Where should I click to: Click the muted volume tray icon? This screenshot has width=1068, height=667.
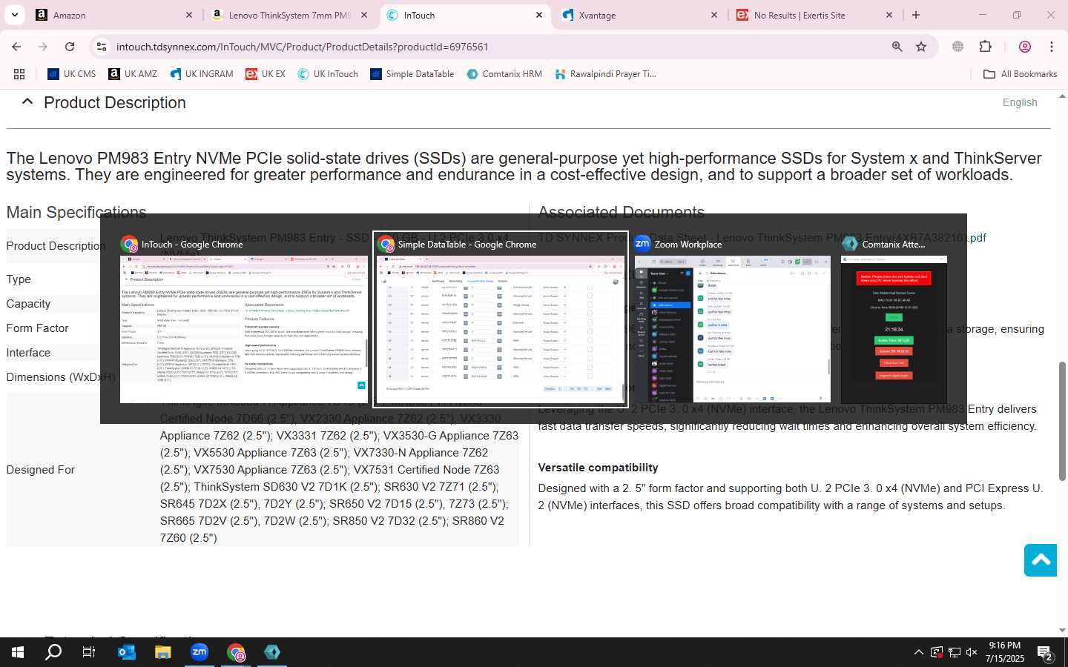click(972, 652)
